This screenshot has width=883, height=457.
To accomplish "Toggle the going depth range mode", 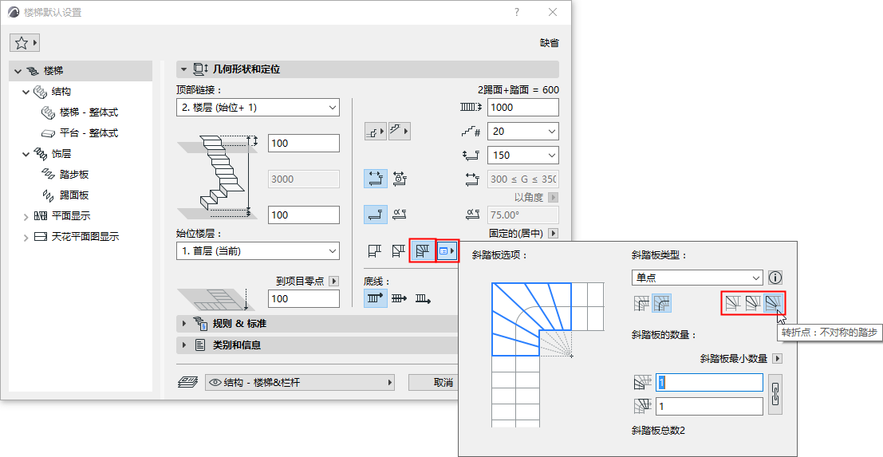I will tap(375, 179).
